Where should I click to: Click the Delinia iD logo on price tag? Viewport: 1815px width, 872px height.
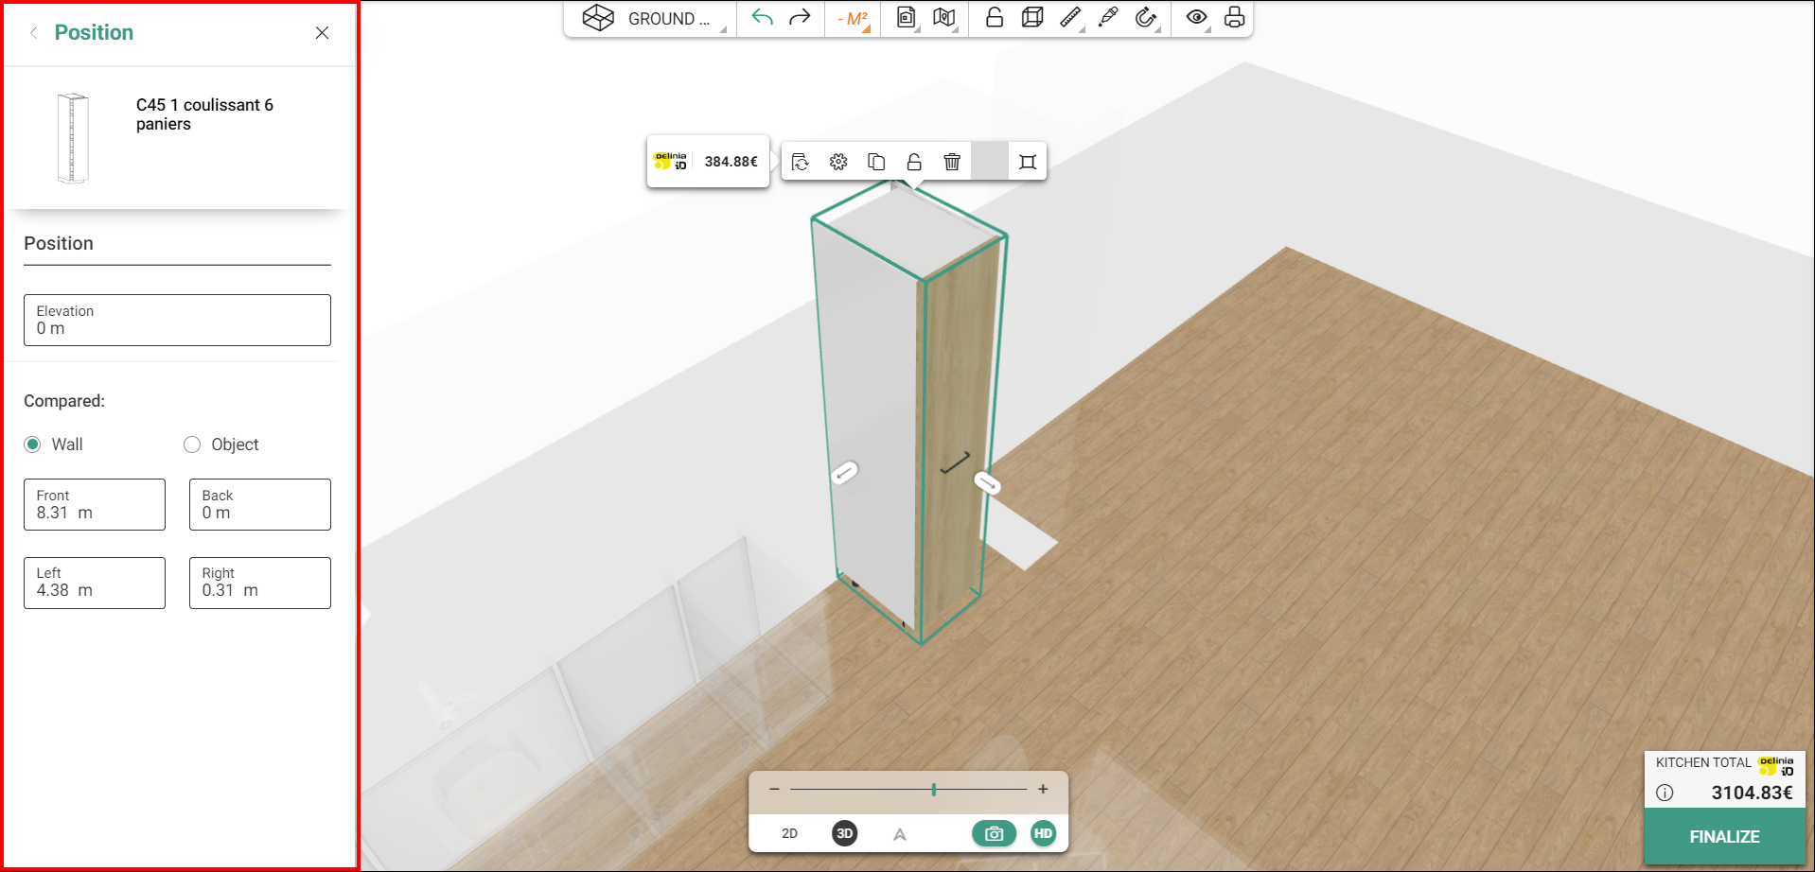click(671, 162)
